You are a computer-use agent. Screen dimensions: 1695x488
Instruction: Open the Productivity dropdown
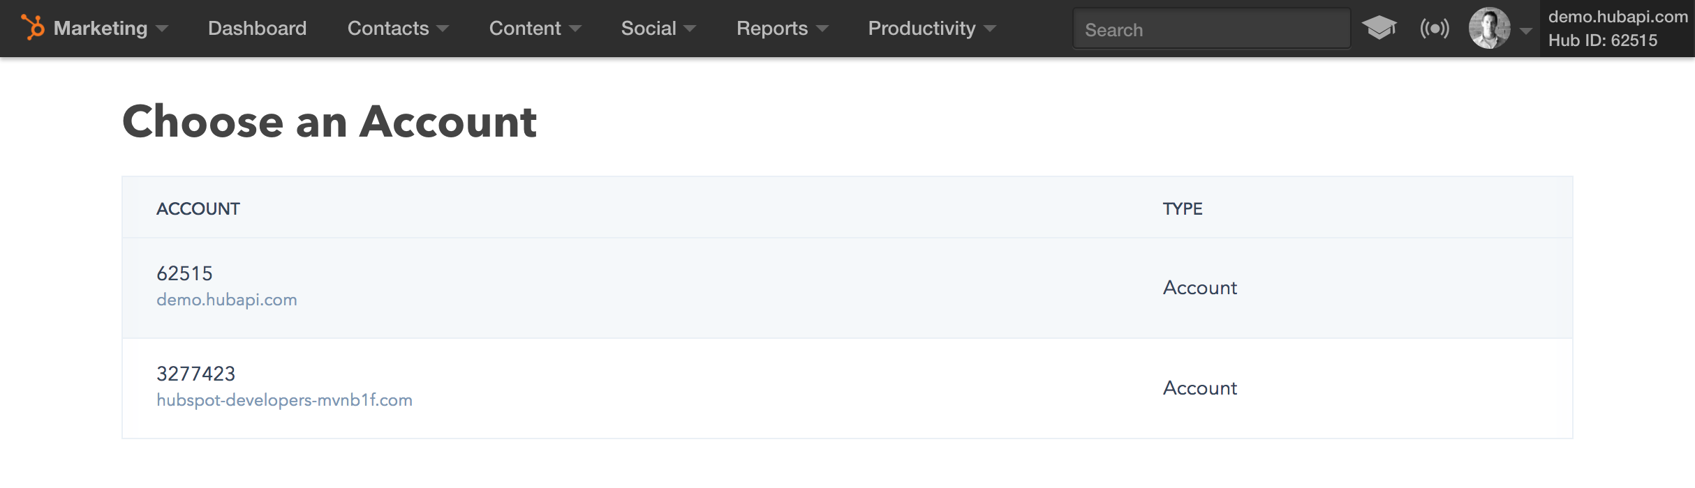pyautogui.click(x=921, y=28)
